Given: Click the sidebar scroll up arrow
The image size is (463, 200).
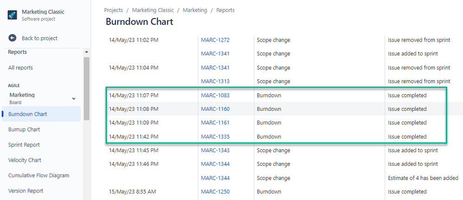Looking at the screenshot, I should (86, 52).
